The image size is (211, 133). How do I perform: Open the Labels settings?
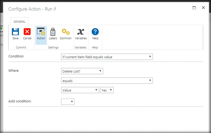(53, 34)
